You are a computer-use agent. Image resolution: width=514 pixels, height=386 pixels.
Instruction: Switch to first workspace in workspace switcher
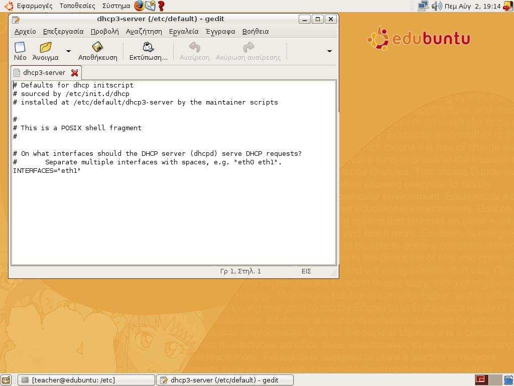(x=481, y=380)
